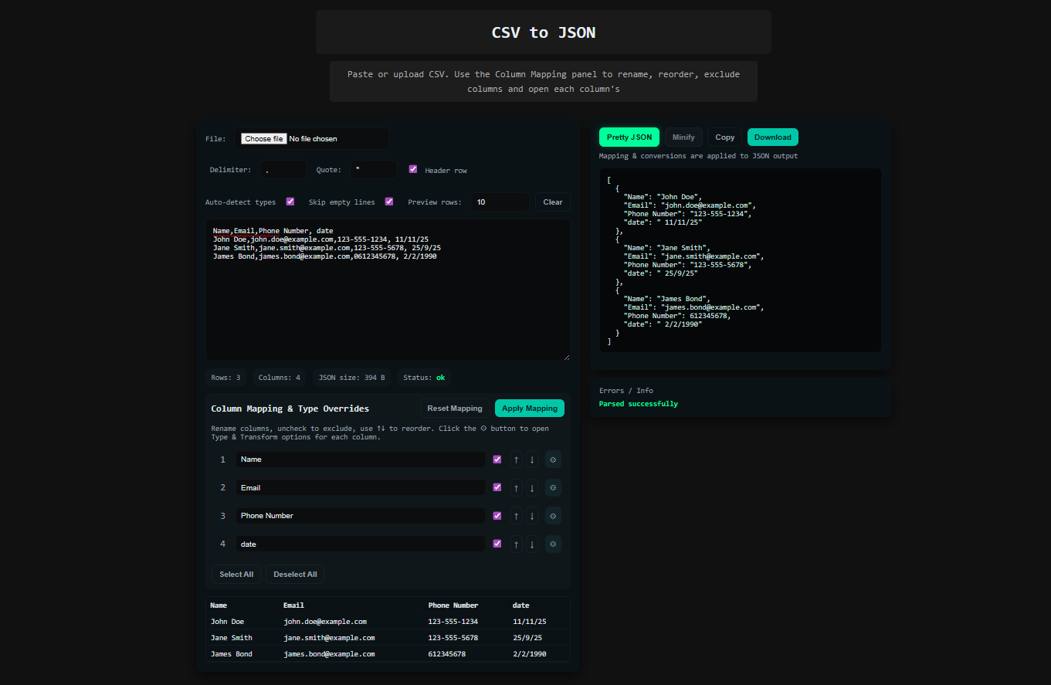The height and width of the screenshot is (685, 1051).
Task: Move the date column up using its arrow
Action: coord(516,544)
